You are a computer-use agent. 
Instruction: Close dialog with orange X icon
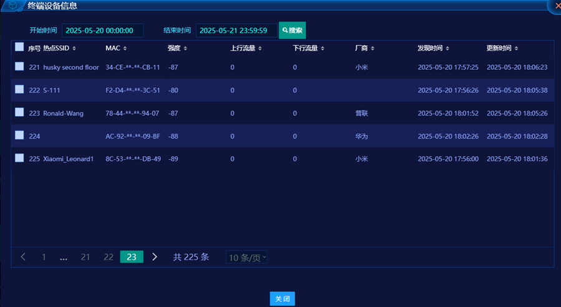click(x=557, y=6)
